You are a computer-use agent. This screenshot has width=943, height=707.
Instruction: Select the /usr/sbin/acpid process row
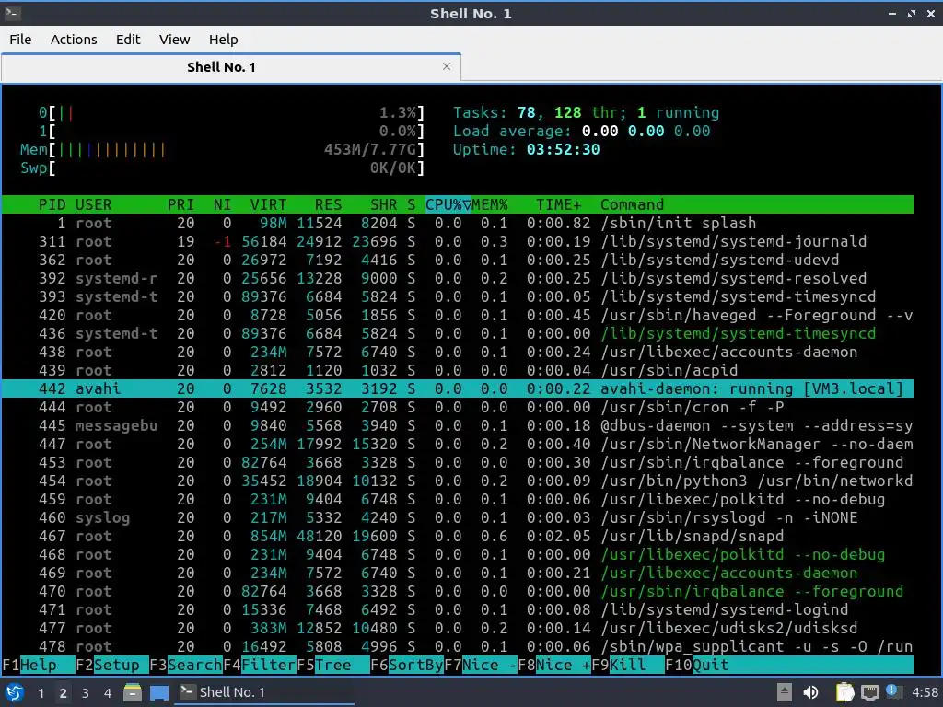pos(458,370)
